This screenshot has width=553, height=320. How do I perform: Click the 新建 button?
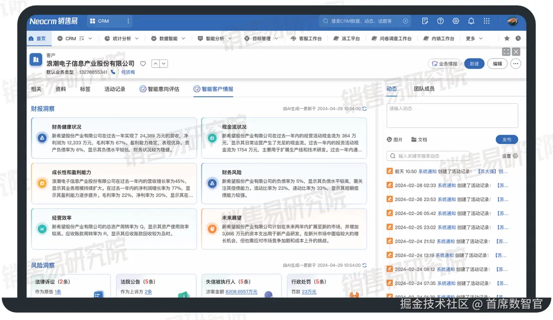click(474, 64)
